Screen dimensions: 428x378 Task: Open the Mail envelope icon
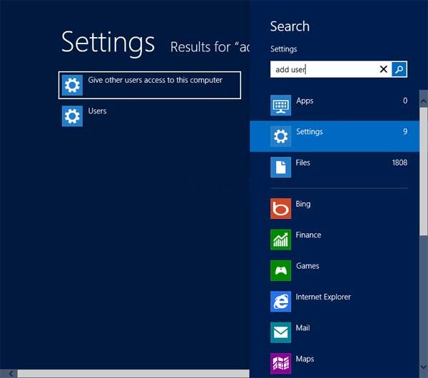[280, 332]
